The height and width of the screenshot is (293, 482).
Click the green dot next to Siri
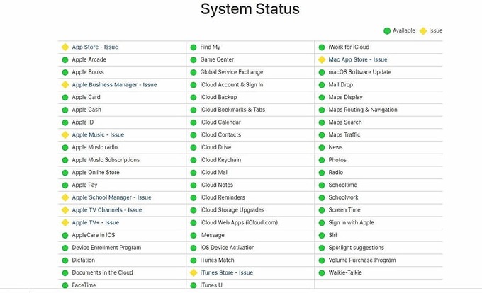322,236
